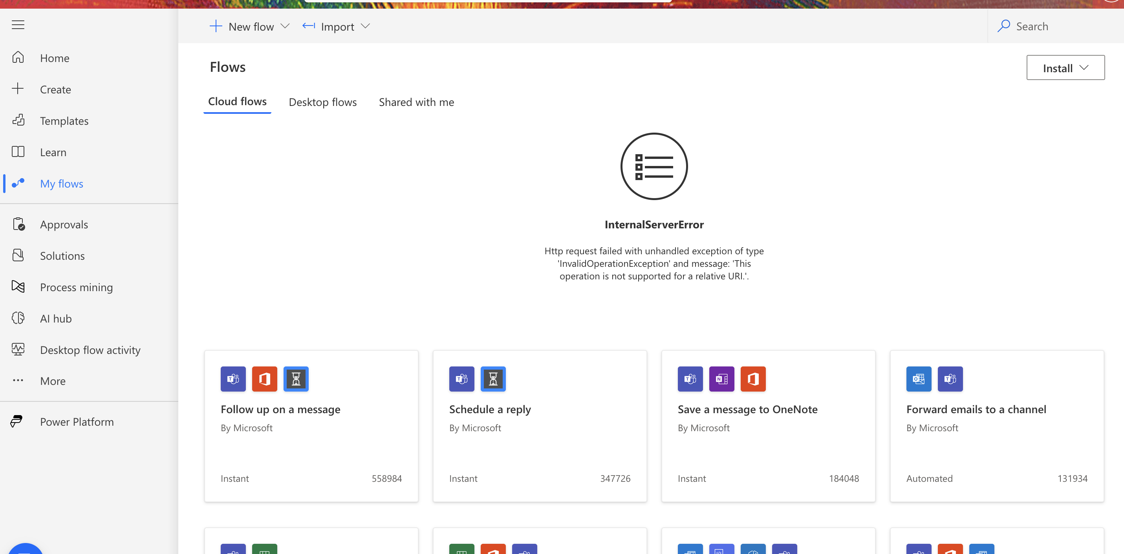Image resolution: width=1124 pixels, height=554 pixels.
Task: Click the 558984 usage count
Action: pyautogui.click(x=386, y=478)
